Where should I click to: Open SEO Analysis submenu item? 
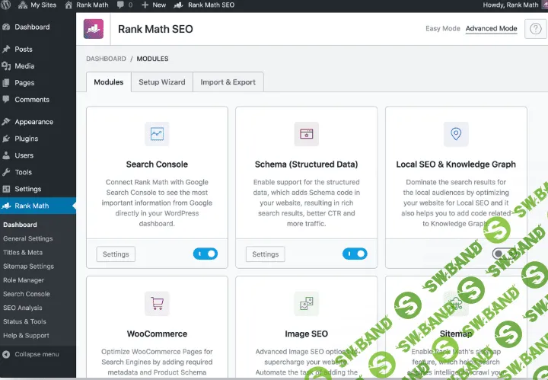click(23, 308)
